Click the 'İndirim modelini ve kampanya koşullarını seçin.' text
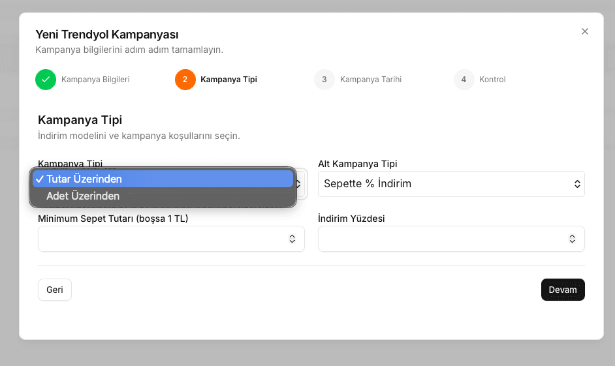Screen dimensions: 615x366 tap(139, 136)
